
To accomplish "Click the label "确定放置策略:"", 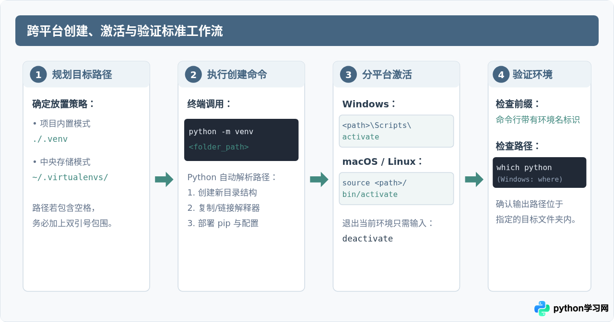I will coord(64,104).
